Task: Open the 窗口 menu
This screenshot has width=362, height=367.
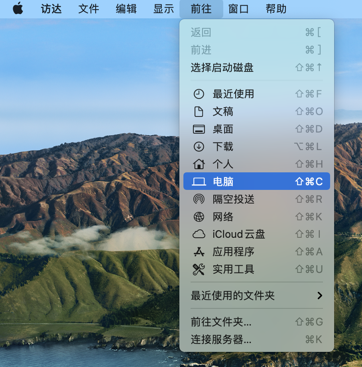Action: pyautogui.click(x=238, y=9)
